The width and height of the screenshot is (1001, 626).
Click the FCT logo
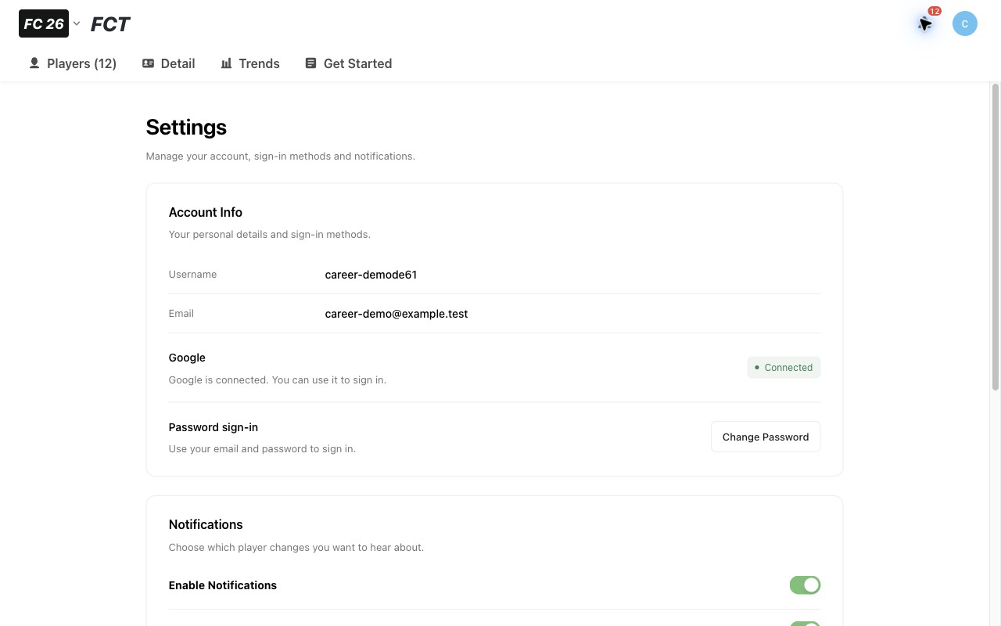coord(110,24)
